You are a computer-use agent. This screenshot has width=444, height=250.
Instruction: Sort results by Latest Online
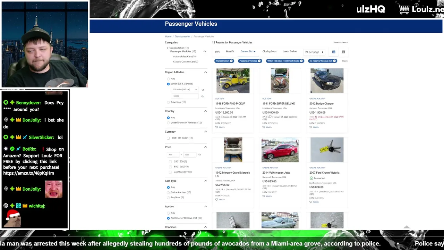pyautogui.click(x=290, y=51)
